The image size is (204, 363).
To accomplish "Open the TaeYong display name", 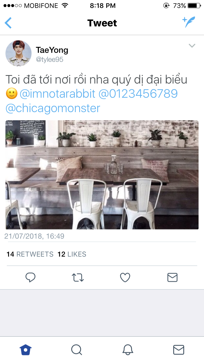I will pyautogui.click(x=52, y=50).
